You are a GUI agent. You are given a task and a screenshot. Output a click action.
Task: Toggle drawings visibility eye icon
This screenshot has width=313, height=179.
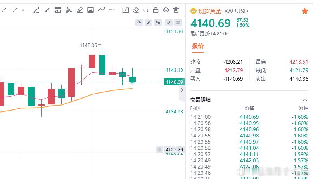pyautogui.click(x=166, y=10)
